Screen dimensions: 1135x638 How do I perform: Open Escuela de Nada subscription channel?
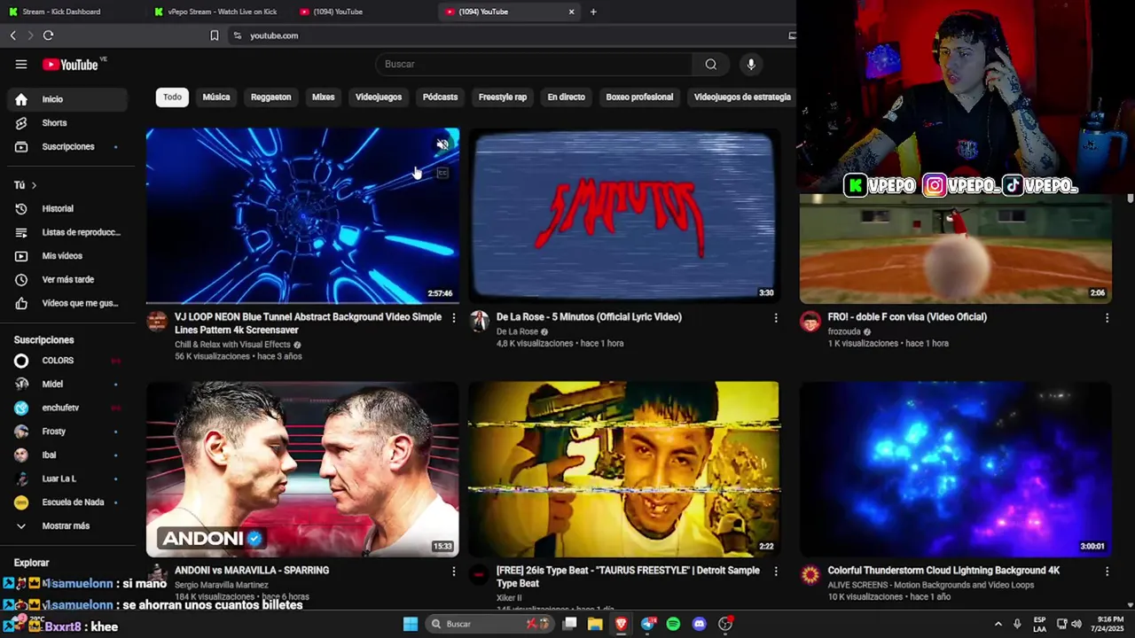pyautogui.click(x=67, y=502)
